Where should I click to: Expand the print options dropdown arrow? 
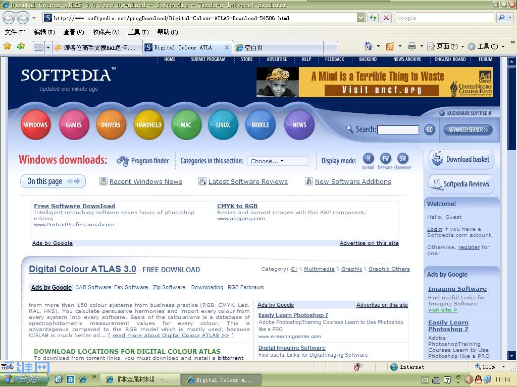pyautogui.click(x=422, y=46)
